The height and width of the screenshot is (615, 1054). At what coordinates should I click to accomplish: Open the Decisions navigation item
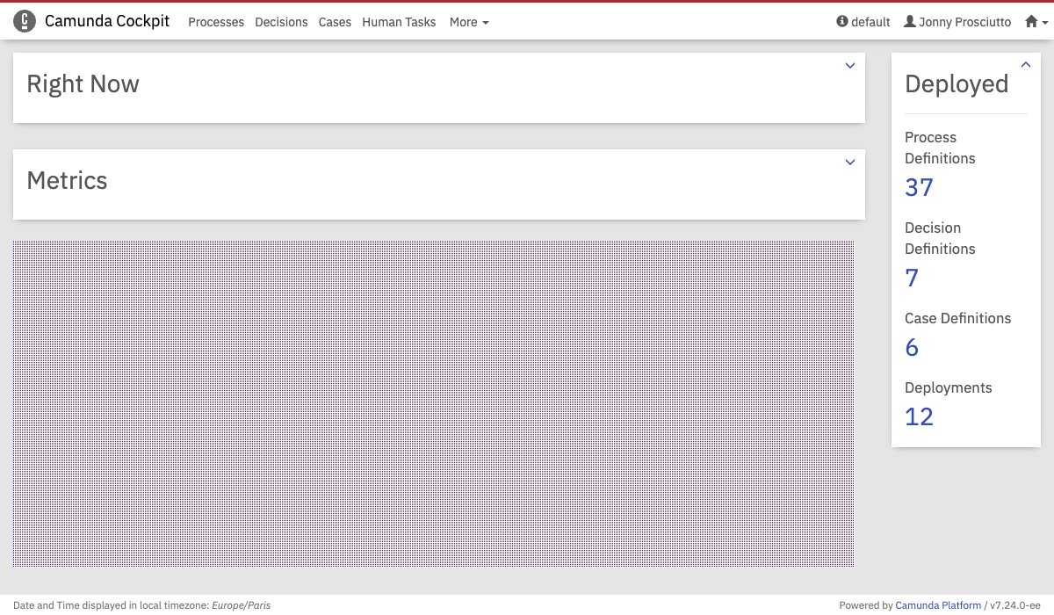tap(281, 22)
